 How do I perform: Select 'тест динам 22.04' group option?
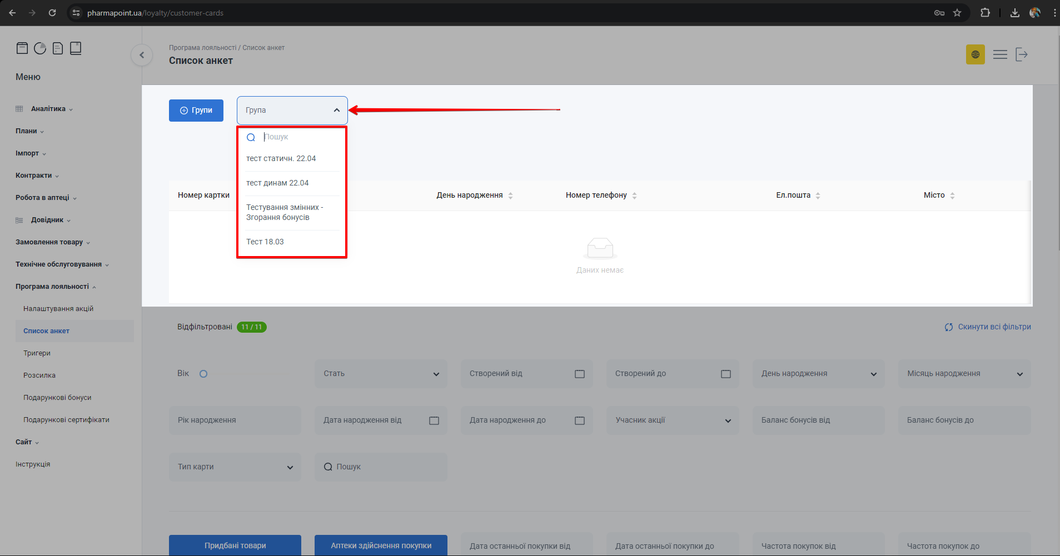pos(277,183)
